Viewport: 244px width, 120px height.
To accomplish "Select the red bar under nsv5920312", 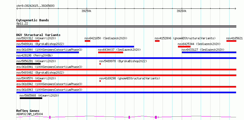I will (28, 41).
